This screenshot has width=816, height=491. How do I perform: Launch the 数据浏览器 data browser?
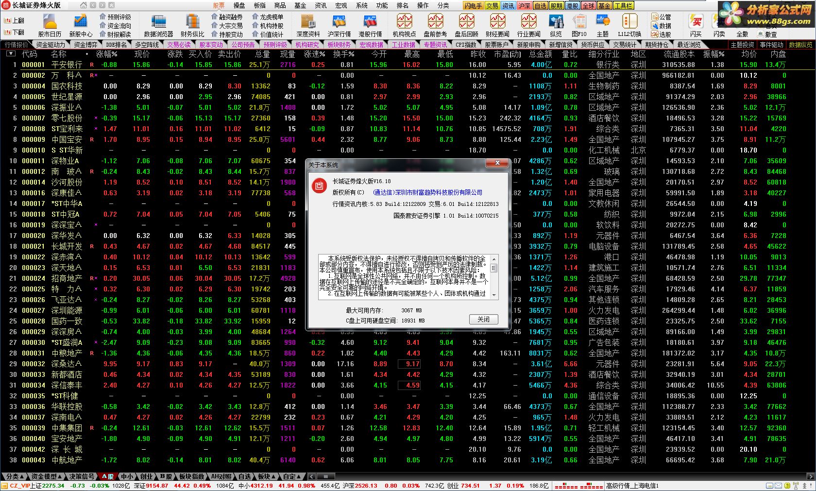[158, 25]
